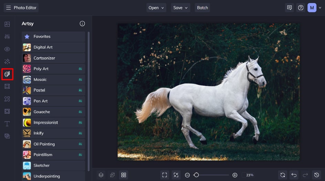Click the Artsy info icon
325x181 pixels.
click(x=82, y=24)
